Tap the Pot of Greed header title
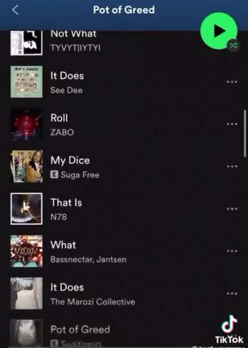Screen dimensions: 248x348 click(124, 10)
